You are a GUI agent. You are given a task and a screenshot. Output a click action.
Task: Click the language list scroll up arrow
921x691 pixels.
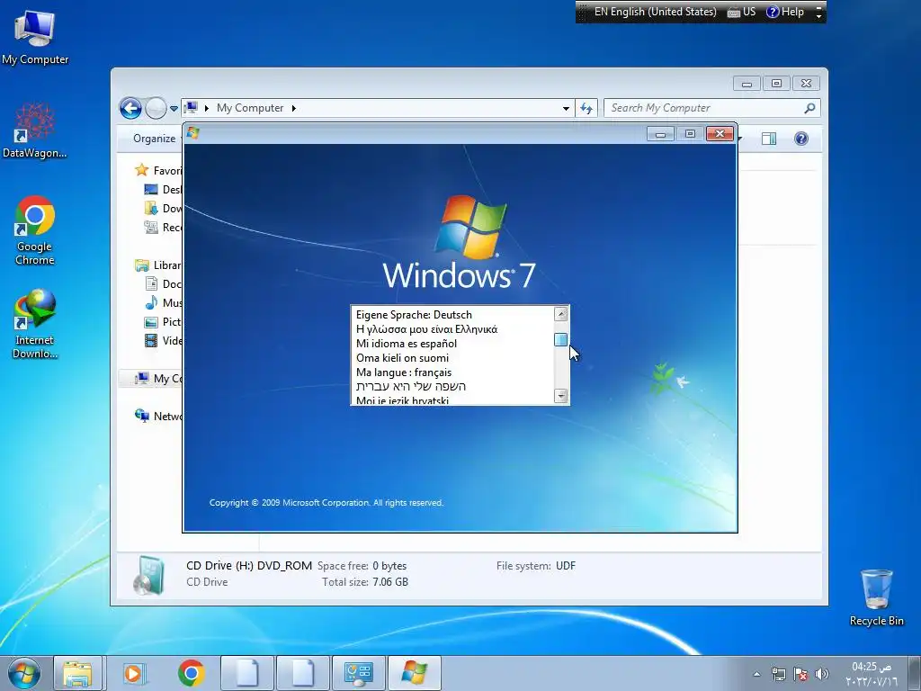561,314
